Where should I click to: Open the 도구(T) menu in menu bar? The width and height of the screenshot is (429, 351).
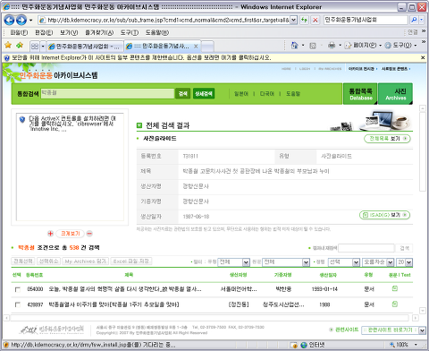click(x=130, y=32)
